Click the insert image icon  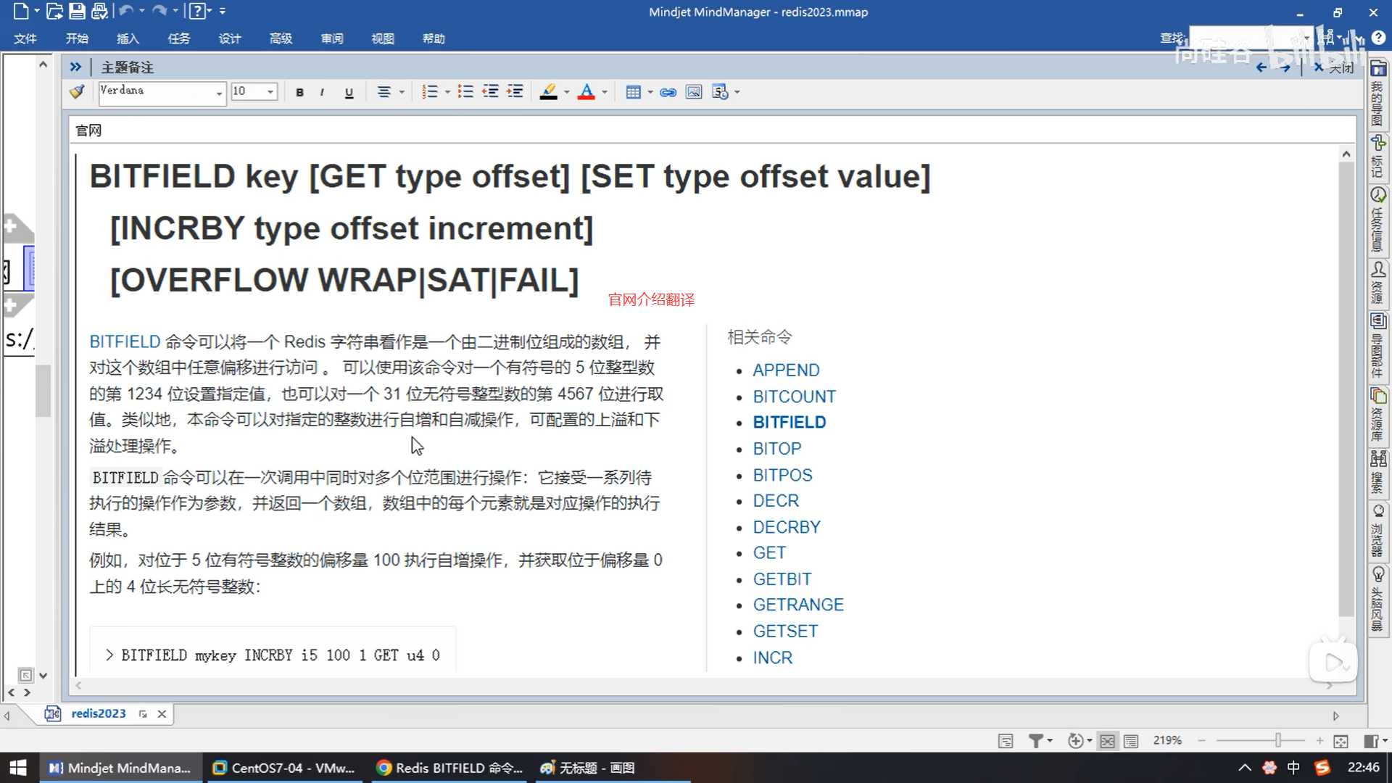(x=694, y=92)
